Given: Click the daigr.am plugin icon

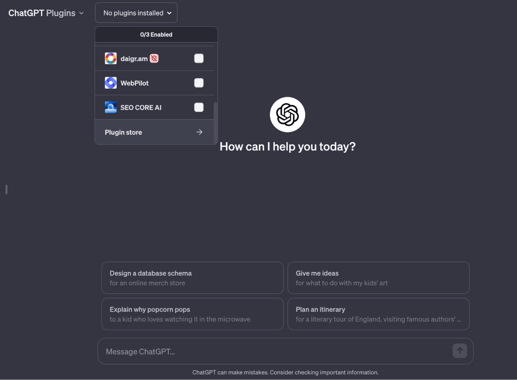Looking at the screenshot, I should 110,58.
